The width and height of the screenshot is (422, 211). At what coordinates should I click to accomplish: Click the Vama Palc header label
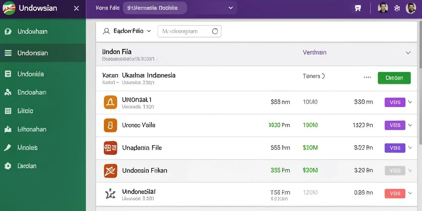pos(108,8)
